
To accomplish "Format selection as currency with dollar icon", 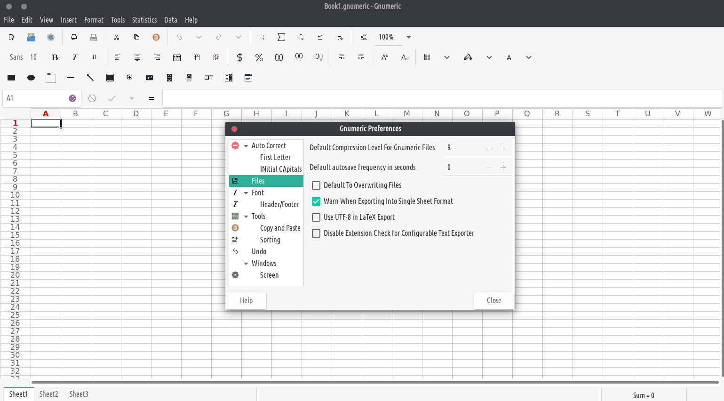I will click(x=239, y=57).
